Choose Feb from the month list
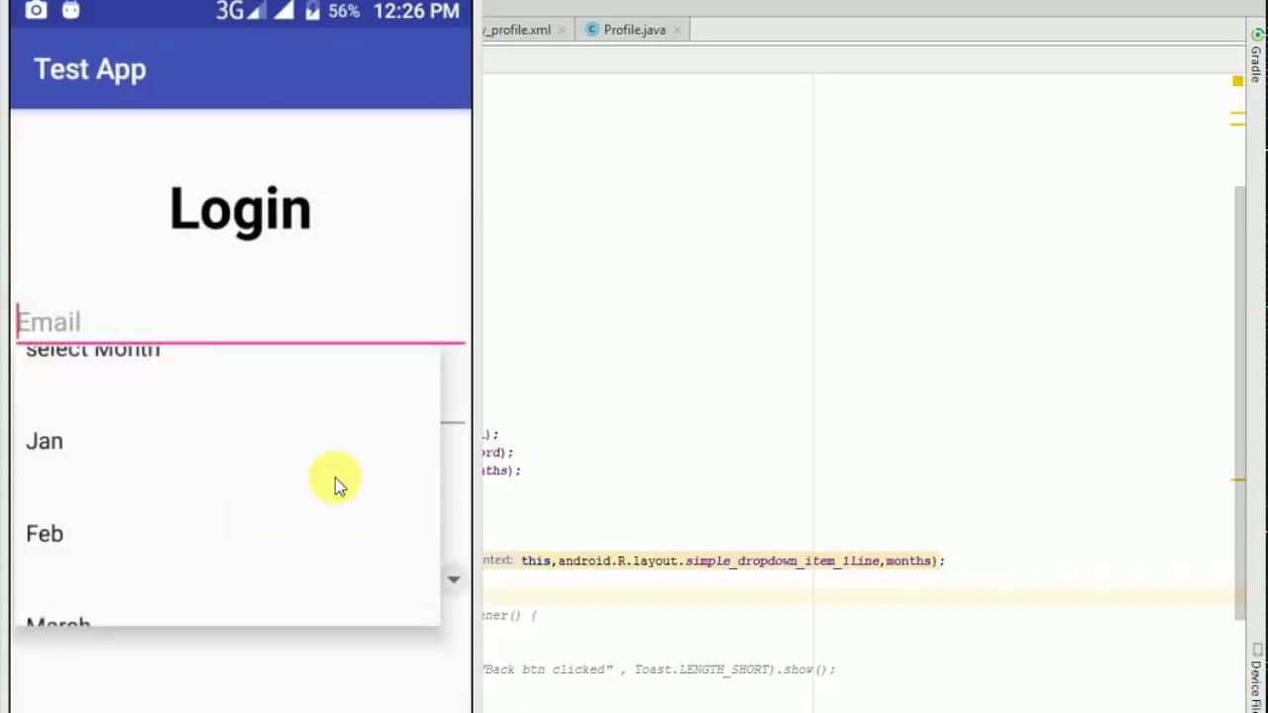The height and width of the screenshot is (713, 1268). tap(228, 534)
